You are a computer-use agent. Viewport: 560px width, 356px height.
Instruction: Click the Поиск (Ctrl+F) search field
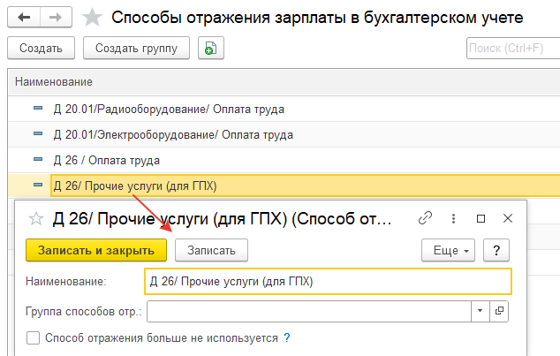513,48
